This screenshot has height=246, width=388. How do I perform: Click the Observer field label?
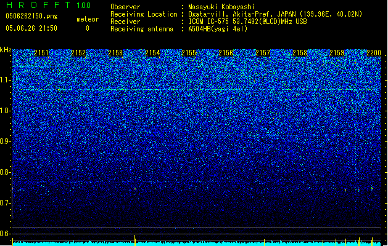pyautogui.click(x=125, y=7)
